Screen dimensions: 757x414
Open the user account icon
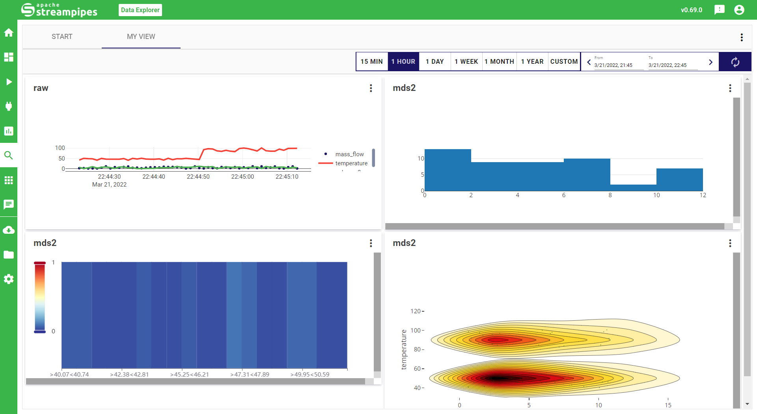pyautogui.click(x=739, y=10)
